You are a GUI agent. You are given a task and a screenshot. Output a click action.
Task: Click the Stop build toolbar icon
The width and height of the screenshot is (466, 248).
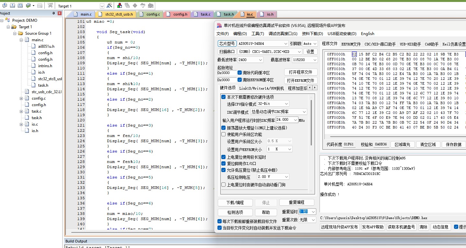click(x=40, y=6)
